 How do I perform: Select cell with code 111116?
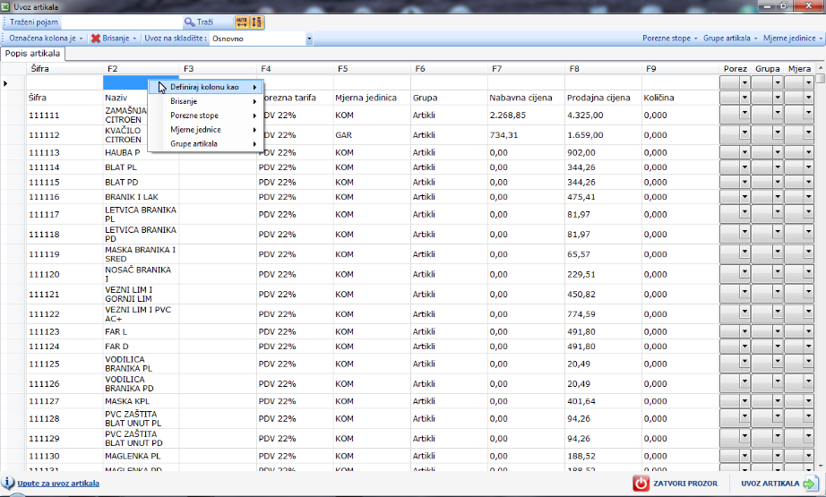click(x=65, y=197)
